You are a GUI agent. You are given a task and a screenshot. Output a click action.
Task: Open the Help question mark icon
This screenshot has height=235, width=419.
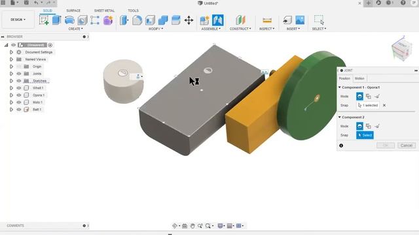(x=403, y=3)
